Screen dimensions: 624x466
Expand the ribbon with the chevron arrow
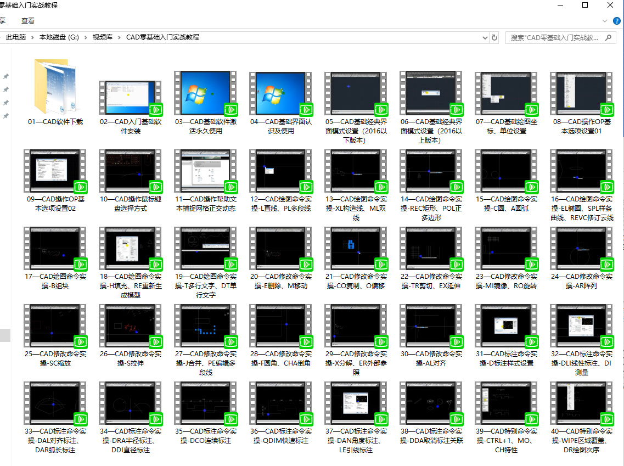[605, 21]
